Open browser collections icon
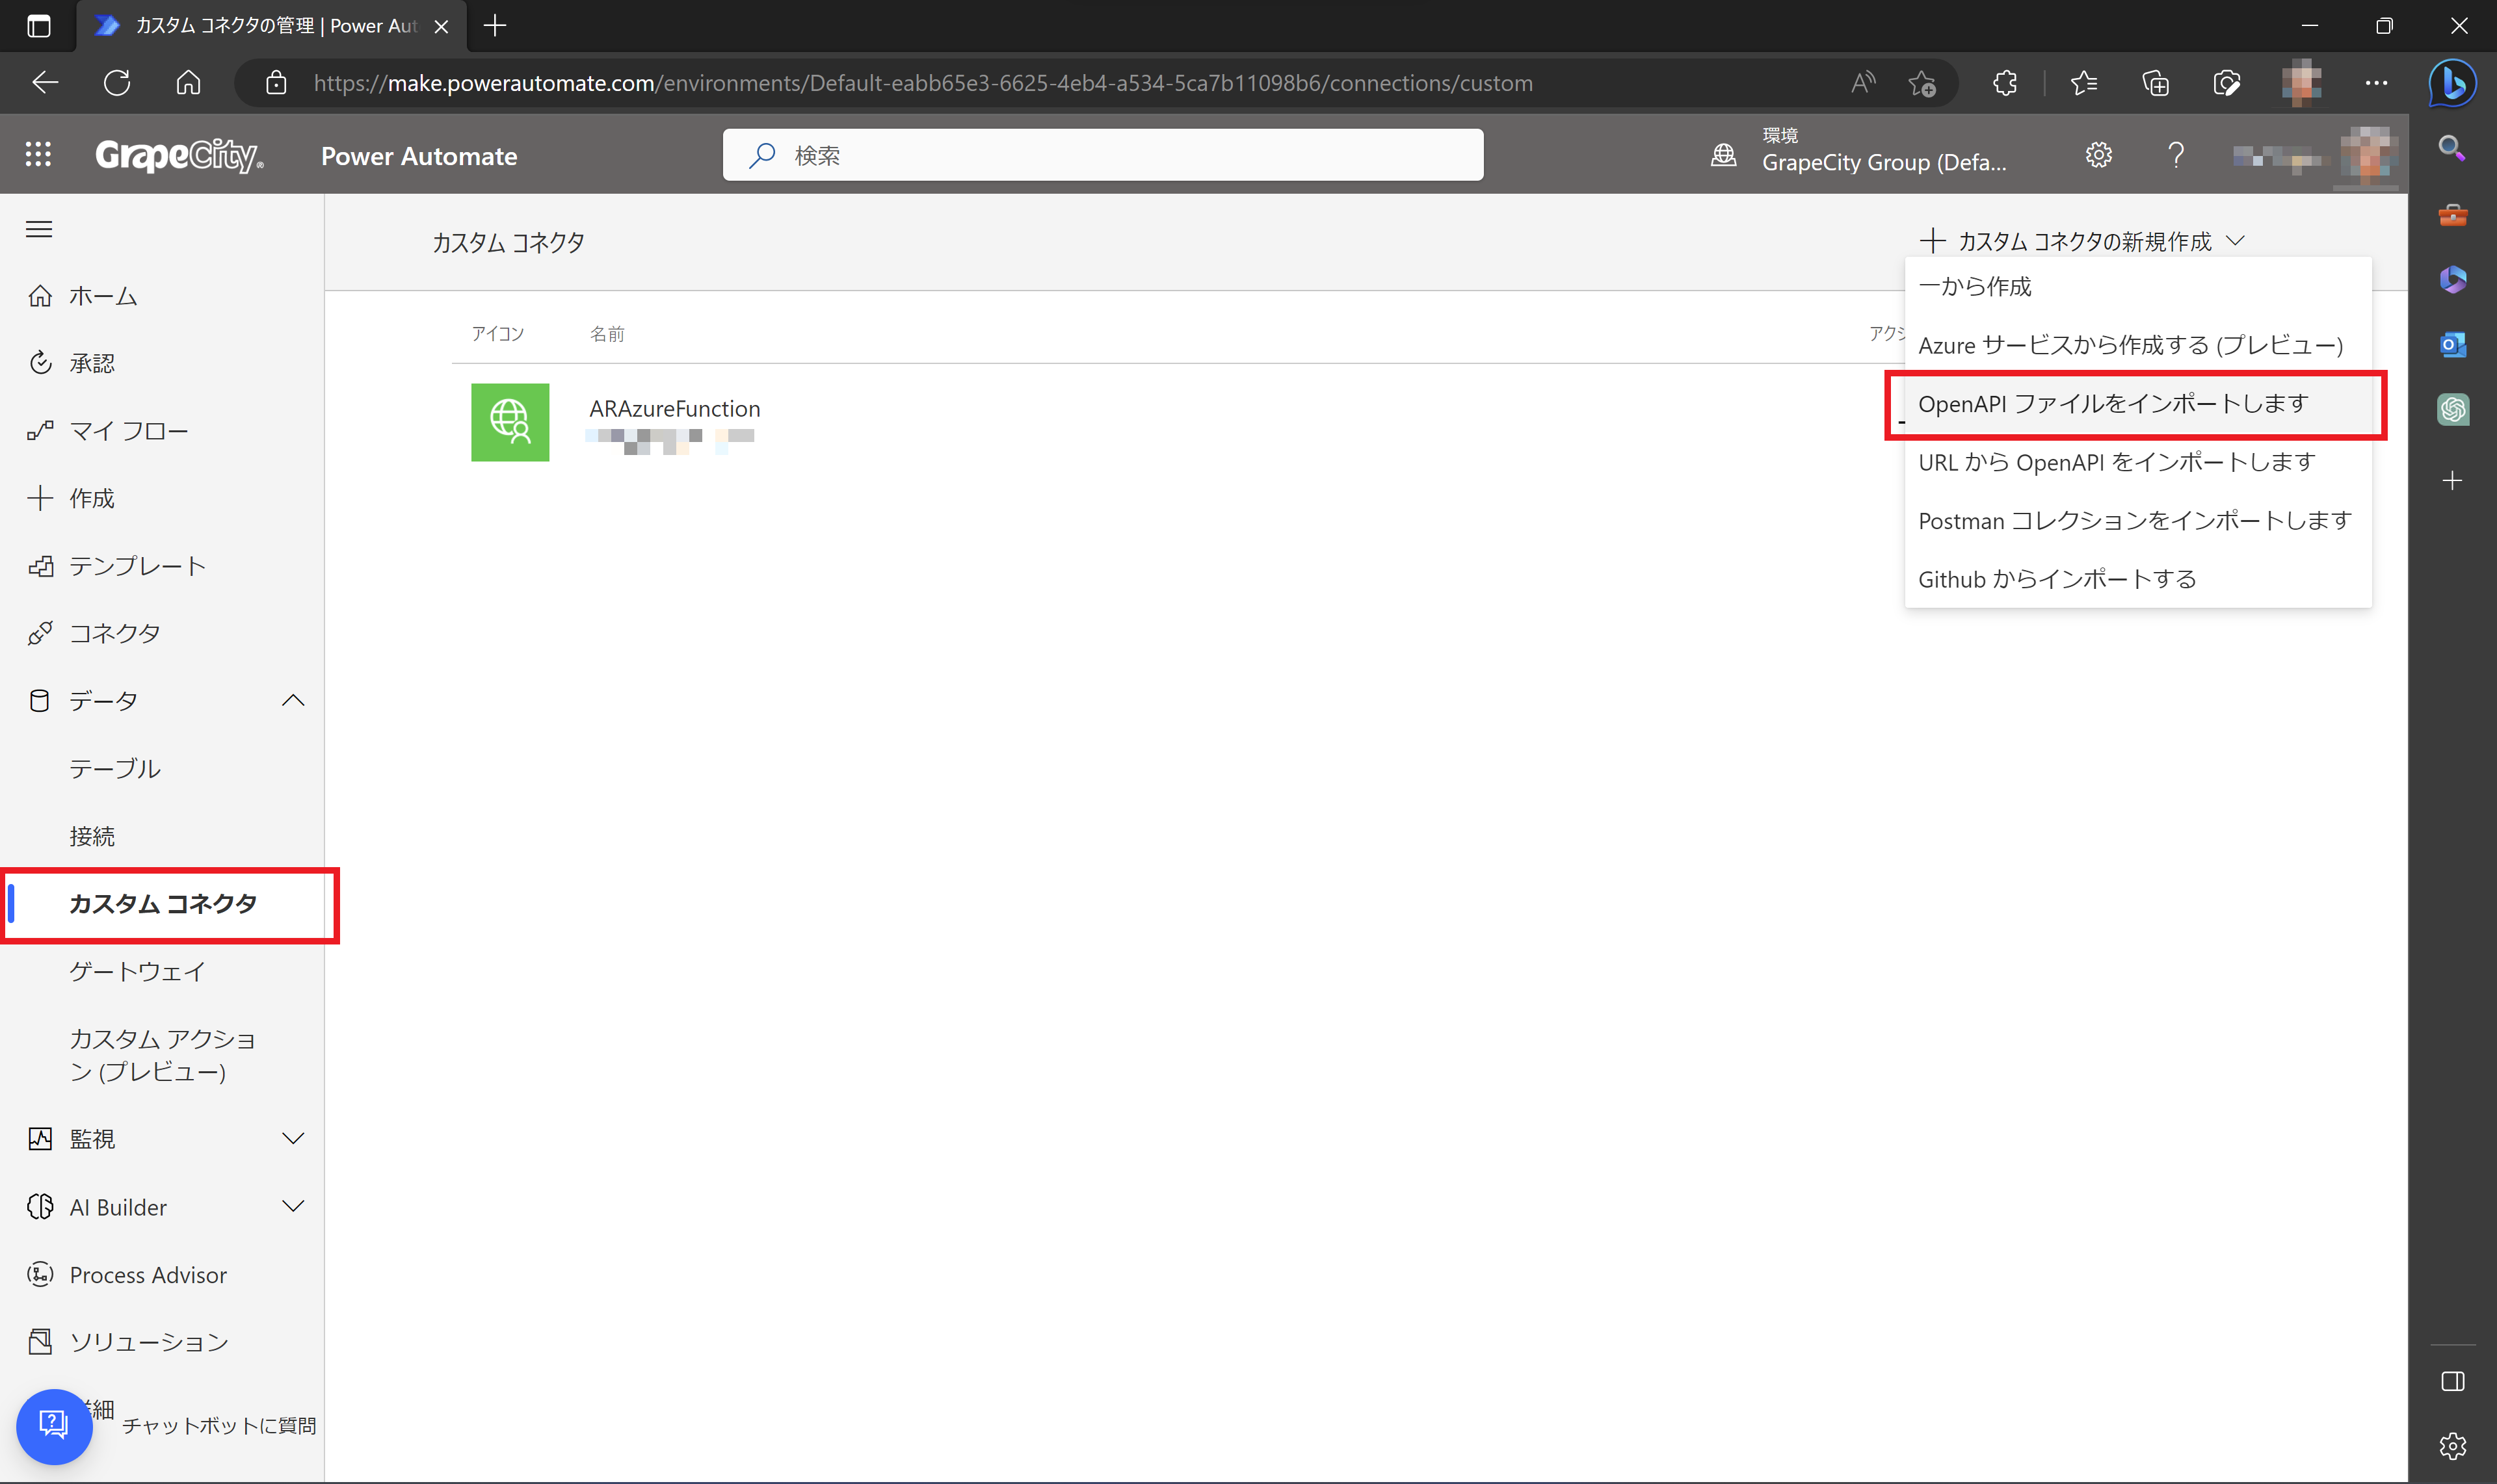 pos(2155,83)
